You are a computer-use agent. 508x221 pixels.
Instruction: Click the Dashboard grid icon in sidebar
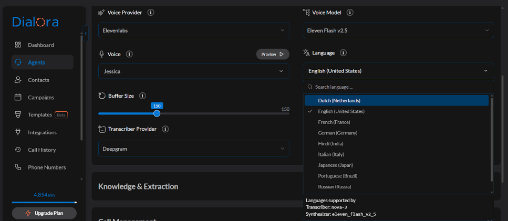(x=18, y=45)
